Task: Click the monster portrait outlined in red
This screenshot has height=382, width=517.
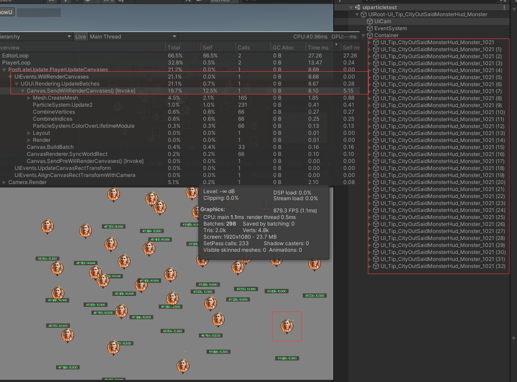Action: [286, 326]
